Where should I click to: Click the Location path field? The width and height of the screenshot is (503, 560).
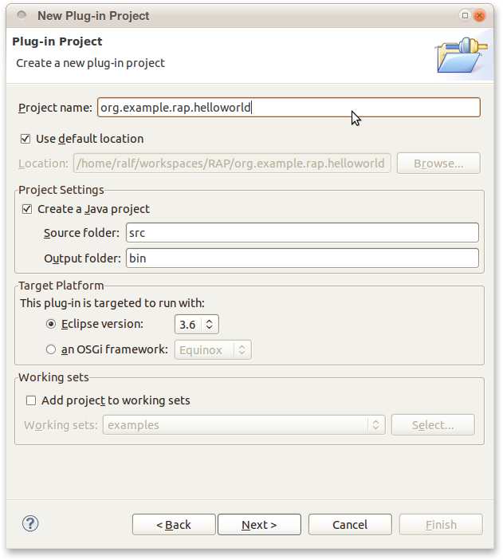[x=232, y=164]
